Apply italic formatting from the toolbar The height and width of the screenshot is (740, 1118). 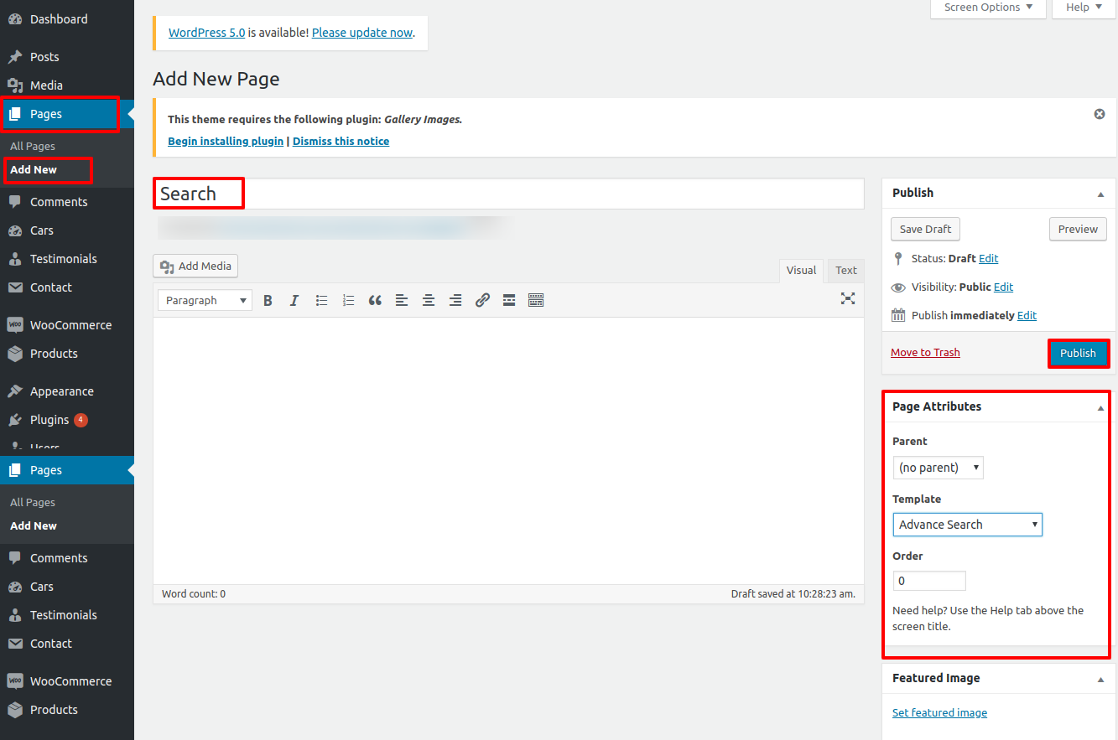(x=294, y=300)
